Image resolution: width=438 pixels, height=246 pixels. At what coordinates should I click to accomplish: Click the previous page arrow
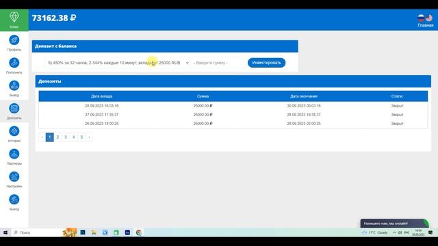click(x=42, y=137)
